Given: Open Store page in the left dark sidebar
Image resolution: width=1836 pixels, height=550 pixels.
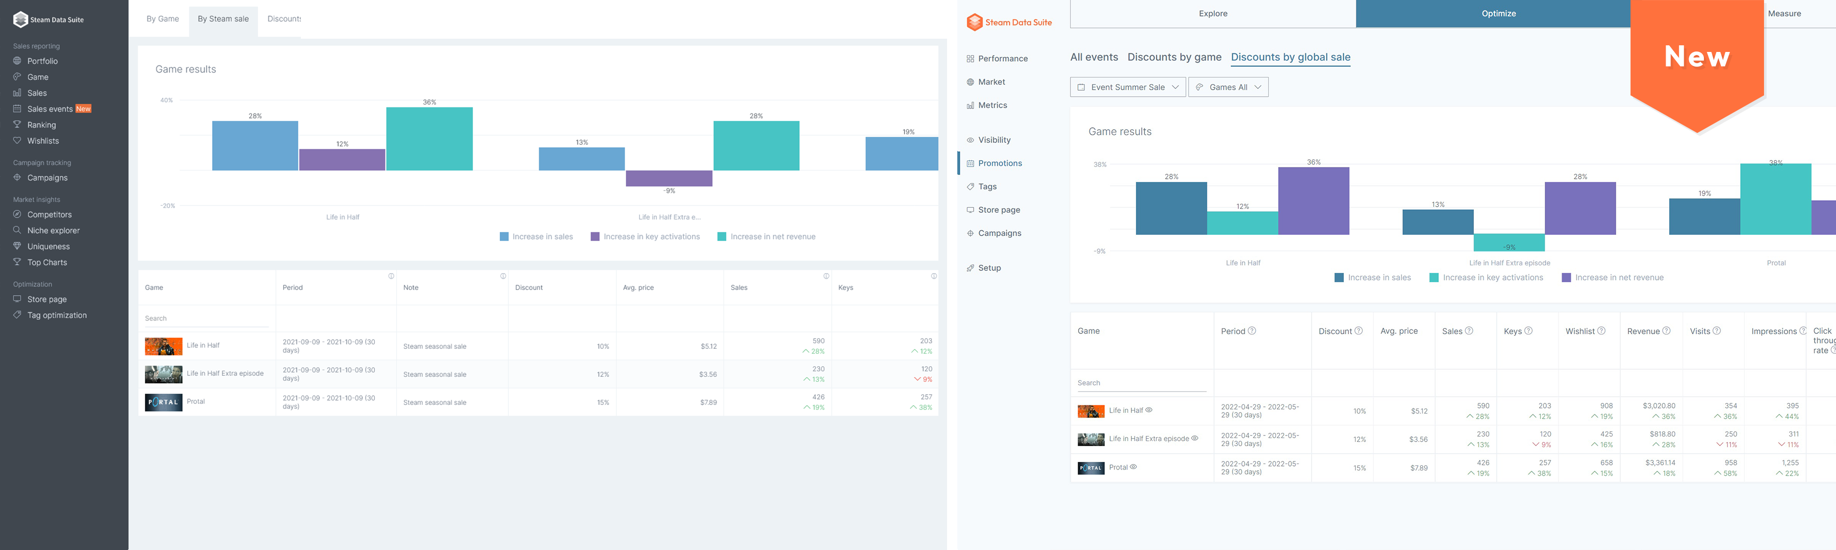Looking at the screenshot, I should (47, 299).
